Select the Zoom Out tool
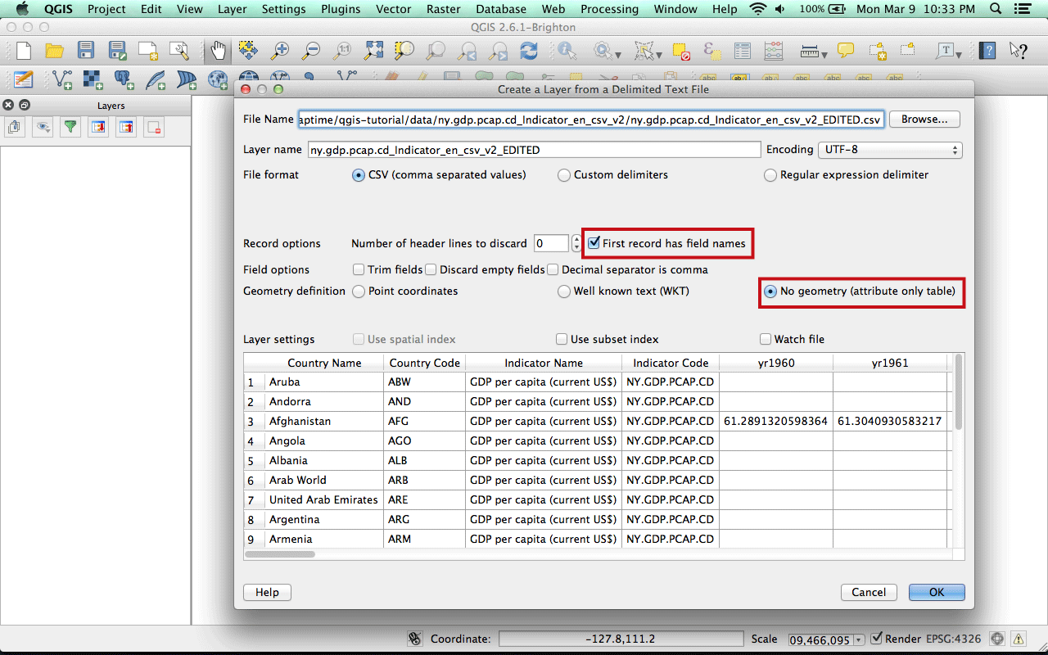The width and height of the screenshot is (1048, 655). pyautogui.click(x=311, y=51)
